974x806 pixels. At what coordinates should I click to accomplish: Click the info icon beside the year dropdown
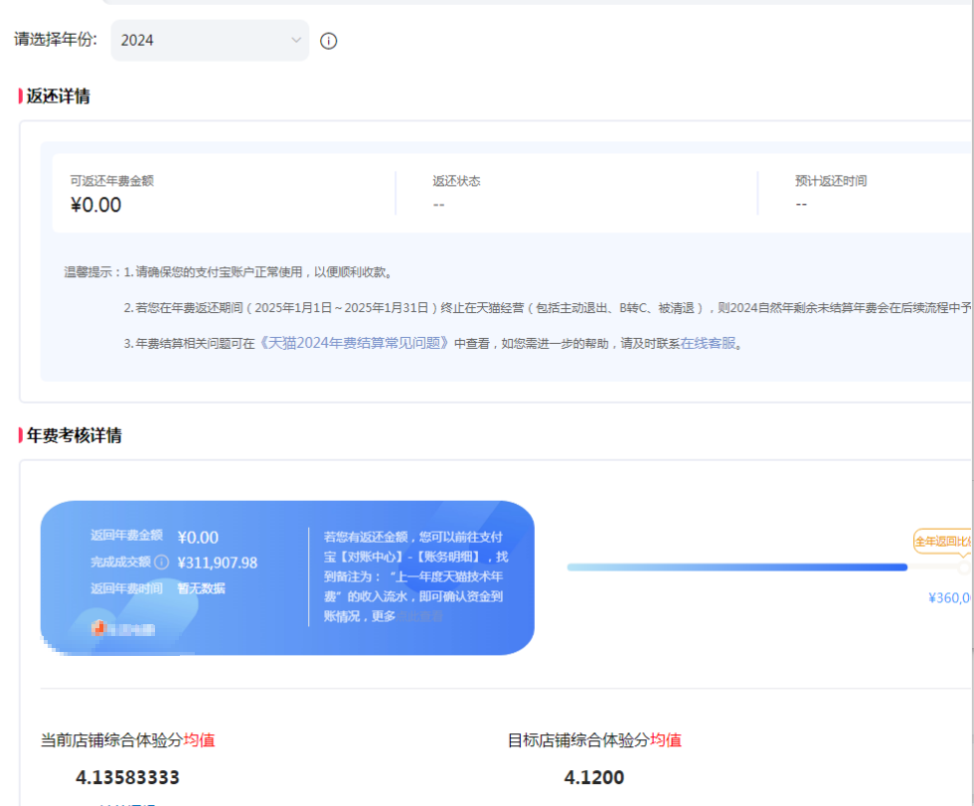329,41
